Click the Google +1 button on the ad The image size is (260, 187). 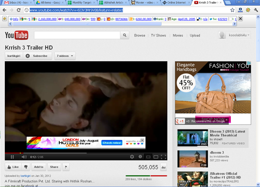(180, 121)
